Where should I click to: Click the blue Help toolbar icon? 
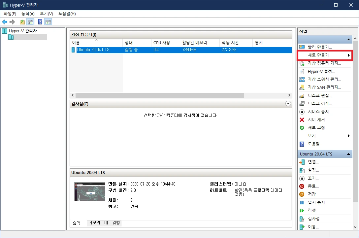[x=40, y=22]
